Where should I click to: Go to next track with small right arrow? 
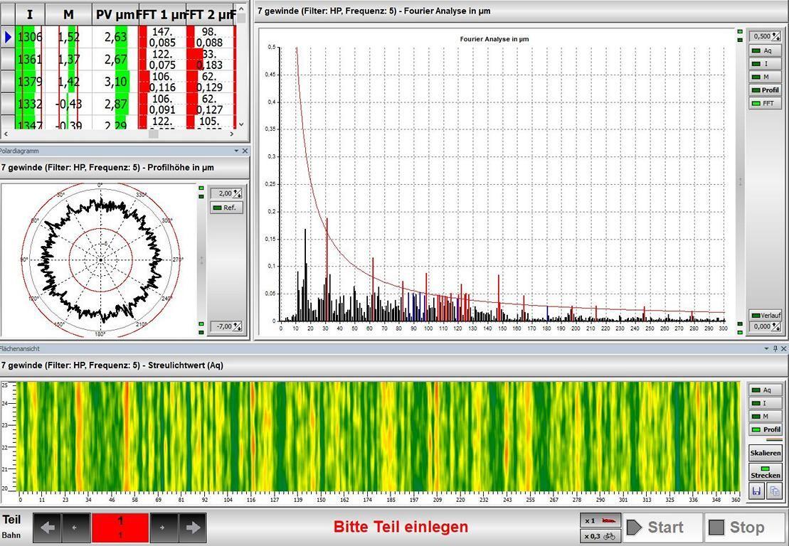[164, 528]
